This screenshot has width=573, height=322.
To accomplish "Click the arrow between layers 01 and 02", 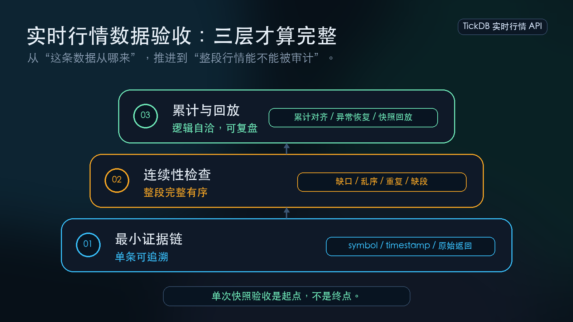I will pos(286,213).
